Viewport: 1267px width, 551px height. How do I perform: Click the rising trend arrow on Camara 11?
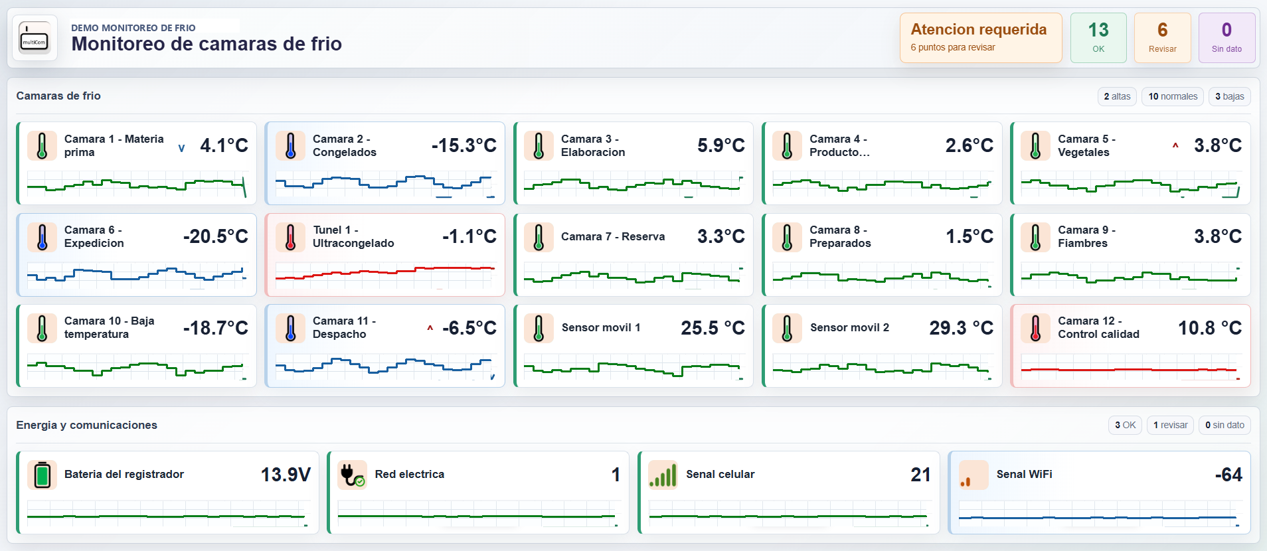[x=430, y=328]
